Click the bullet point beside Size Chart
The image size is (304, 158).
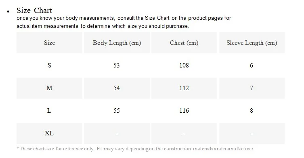point(8,12)
